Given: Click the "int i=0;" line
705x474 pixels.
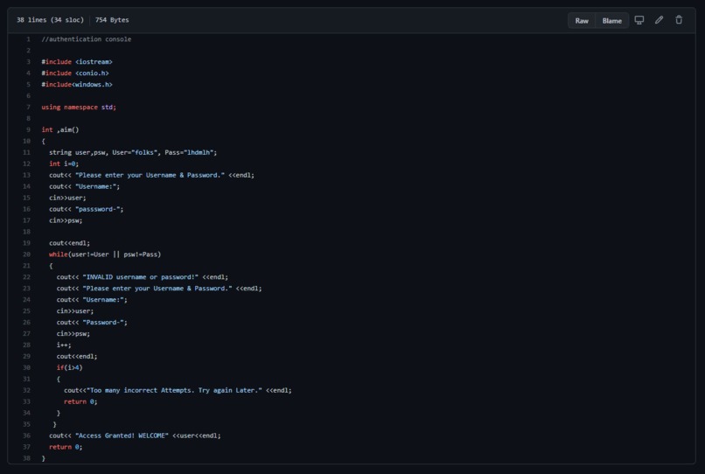Looking at the screenshot, I should 64,164.
